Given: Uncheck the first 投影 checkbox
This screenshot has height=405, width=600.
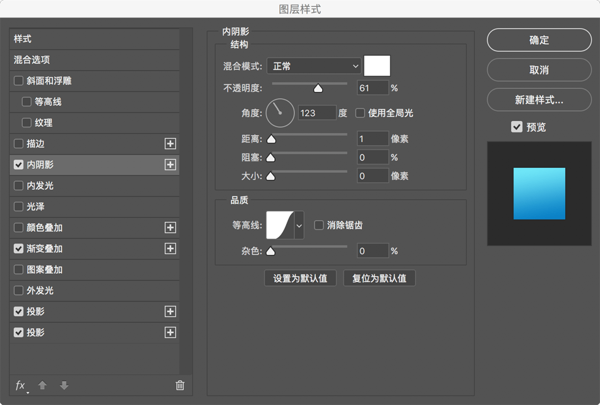Looking at the screenshot, I should coord(18,312).
